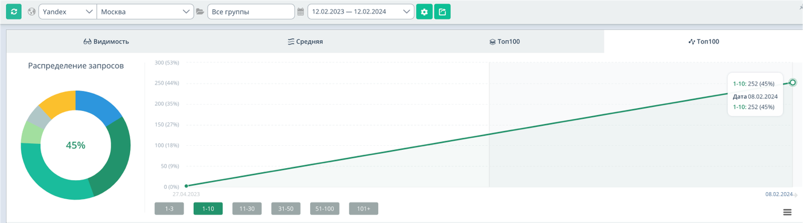Open the Топ100 tab with line-chart icon
This screenshot has height=223, width=803.
pyautogui.click(x=703, y=42)
